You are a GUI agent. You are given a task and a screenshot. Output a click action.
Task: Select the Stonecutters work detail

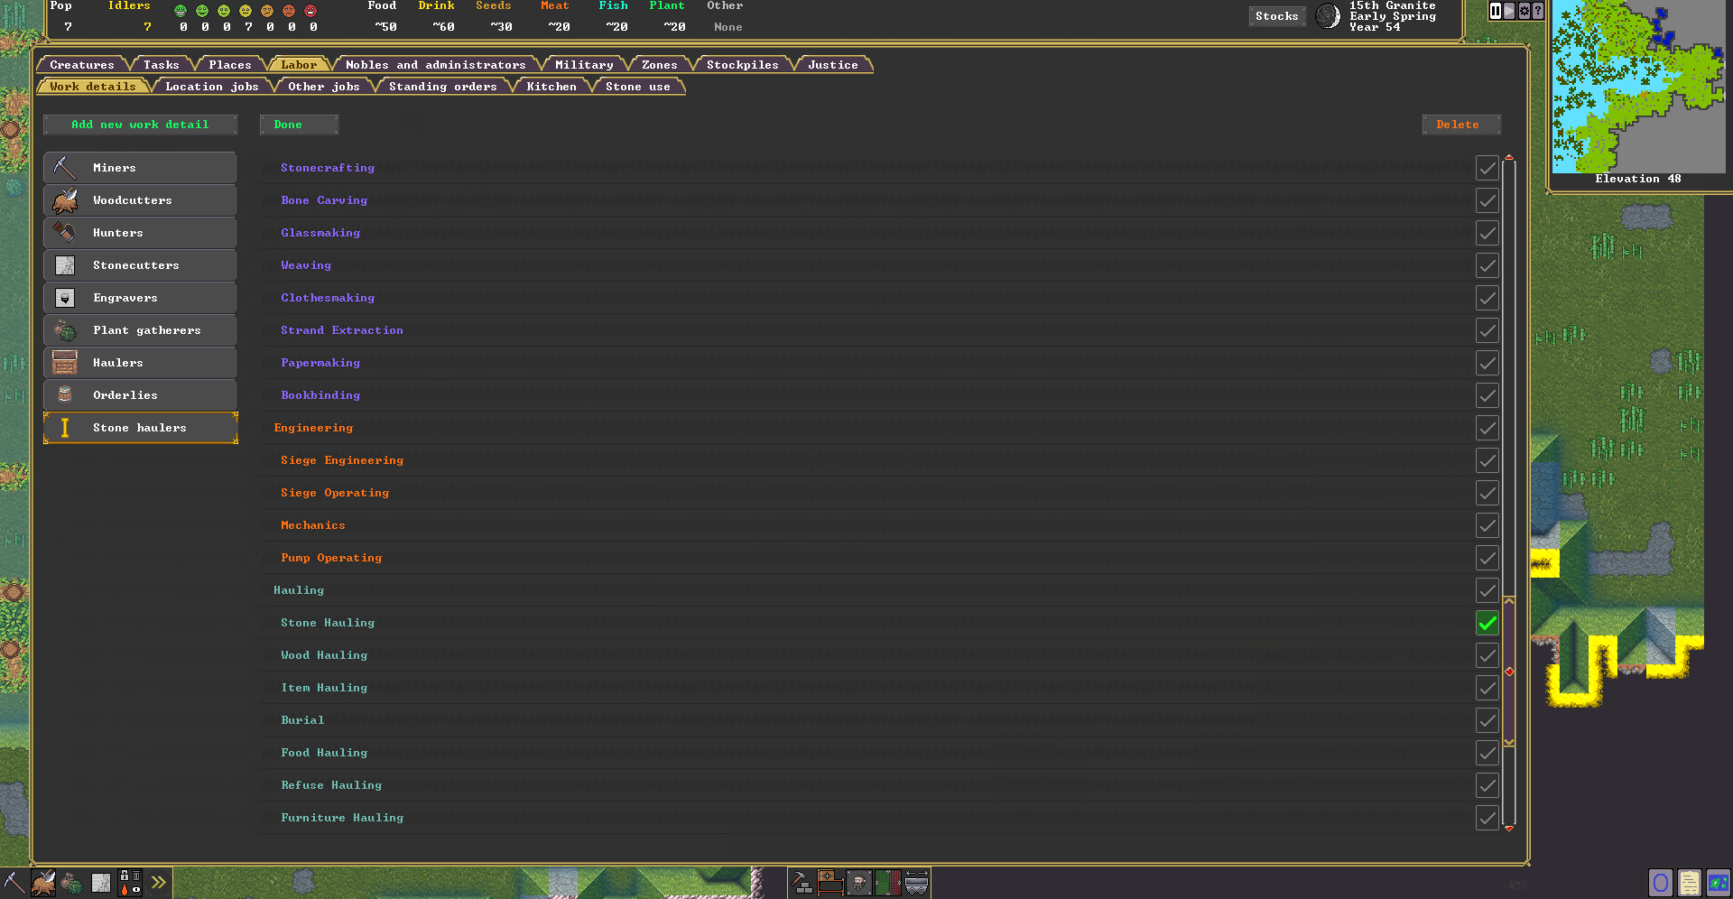pyautogui.click(x=141, y=265)
